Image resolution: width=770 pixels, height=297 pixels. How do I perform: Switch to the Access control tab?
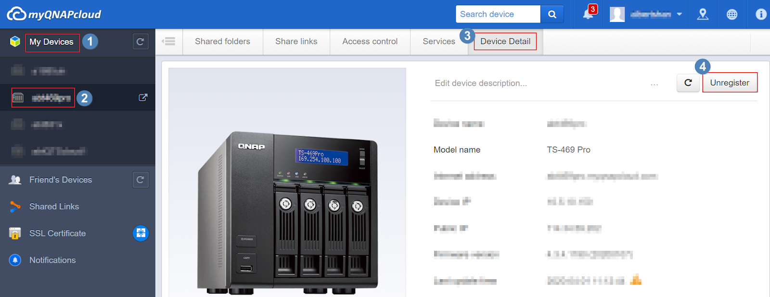(x=370, y=41)
